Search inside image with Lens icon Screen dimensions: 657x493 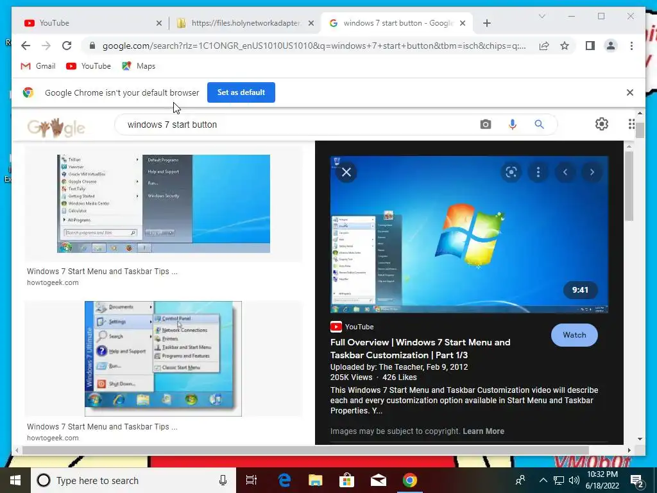tap(511, 172)
